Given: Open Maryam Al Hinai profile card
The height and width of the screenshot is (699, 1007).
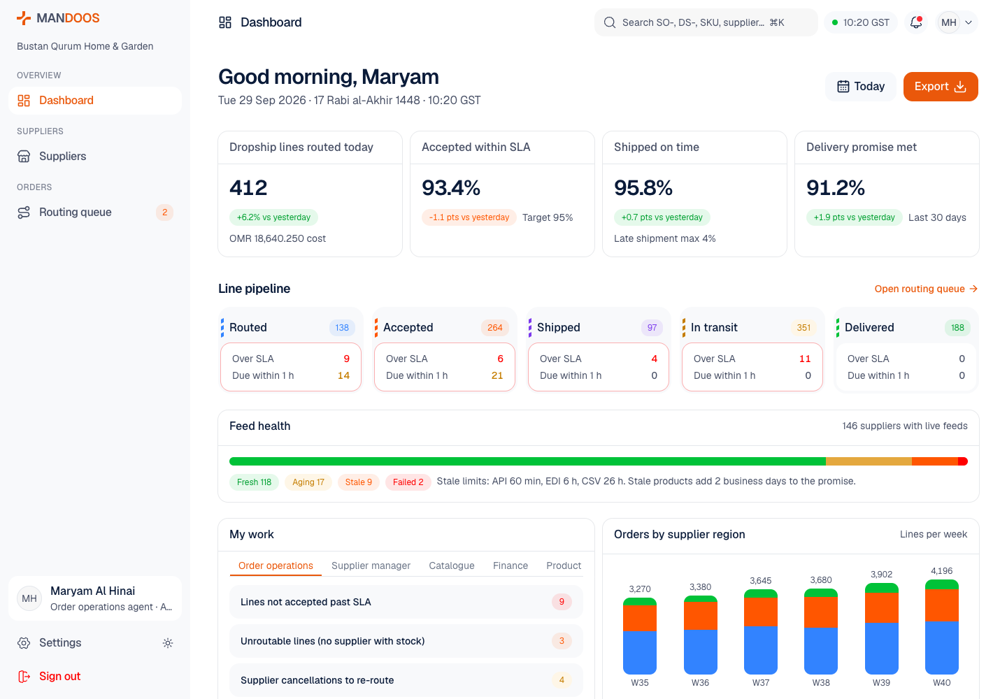Looking at the screenshot, I should (x=95, y=598).
